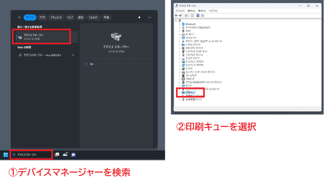Screen dimensions: 324x189
Task: Click the taskbar search box containing デバイスマネージャー
Action: (x=31, y=155)
